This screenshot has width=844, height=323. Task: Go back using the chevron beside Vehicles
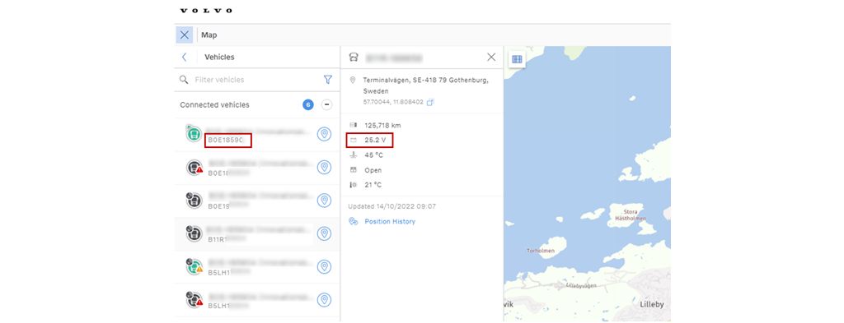click(x=184, y=57)
